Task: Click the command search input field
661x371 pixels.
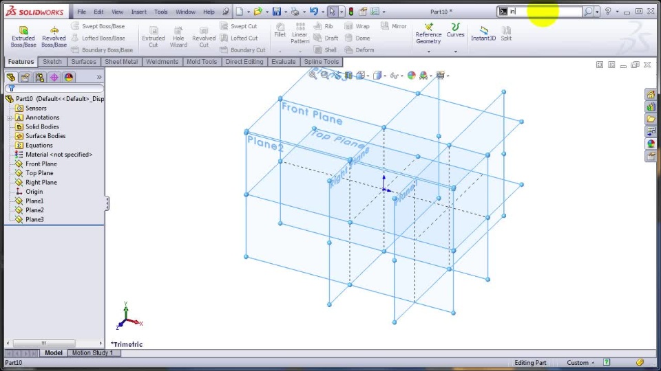Action: [x=545, y=12]
